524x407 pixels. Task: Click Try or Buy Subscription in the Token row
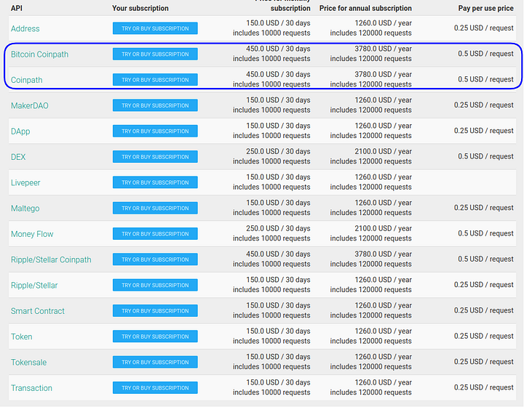(155, 337)
